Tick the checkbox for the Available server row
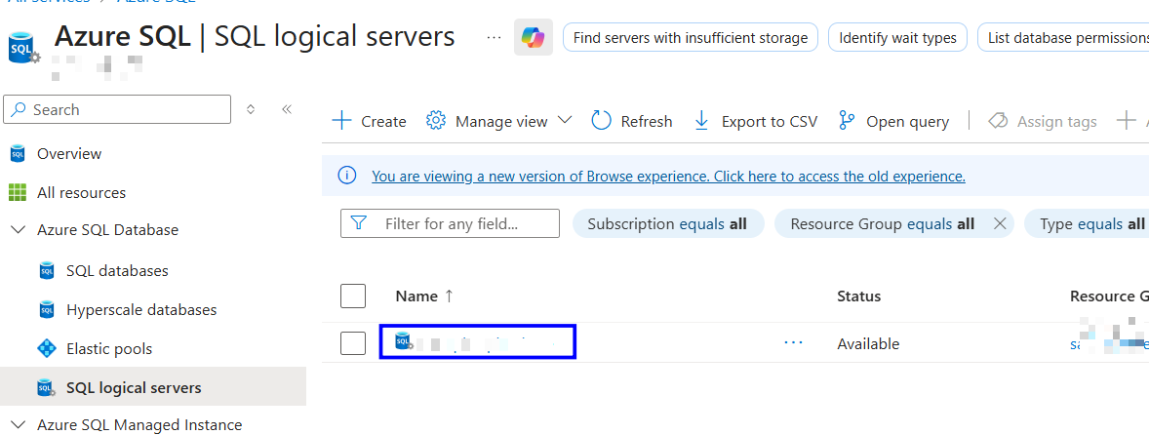This screenshot has width=1149, height=435. (353, 342)
